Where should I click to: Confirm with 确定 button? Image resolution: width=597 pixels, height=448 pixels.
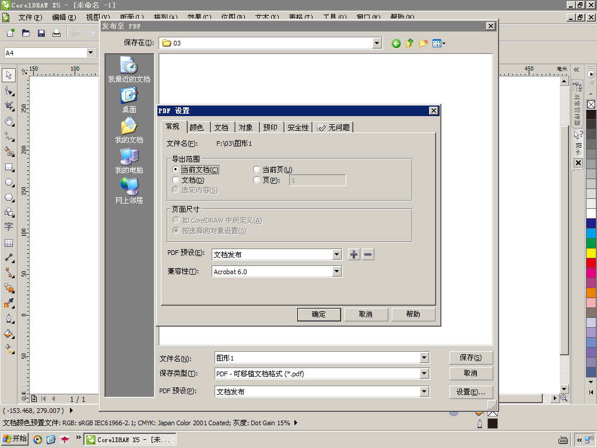(319, 314)
